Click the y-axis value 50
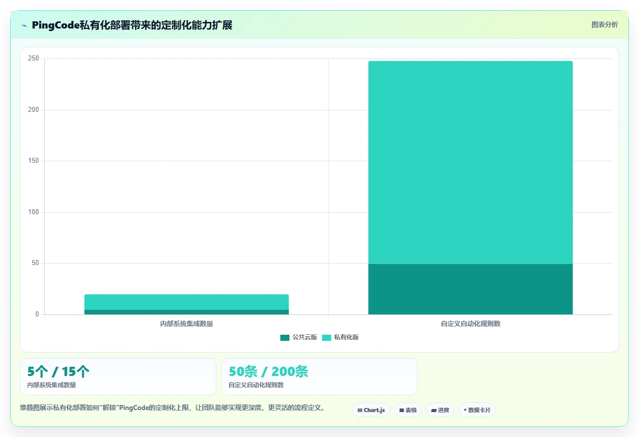 (x=35, y=263)
